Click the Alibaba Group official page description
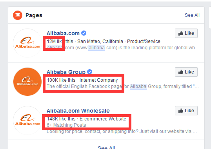Image resolution: width=211 pixels, height=149 pixels. coord(123,86)
